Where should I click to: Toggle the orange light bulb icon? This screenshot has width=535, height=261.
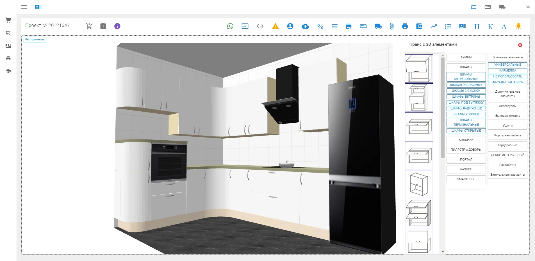[518, 26]
